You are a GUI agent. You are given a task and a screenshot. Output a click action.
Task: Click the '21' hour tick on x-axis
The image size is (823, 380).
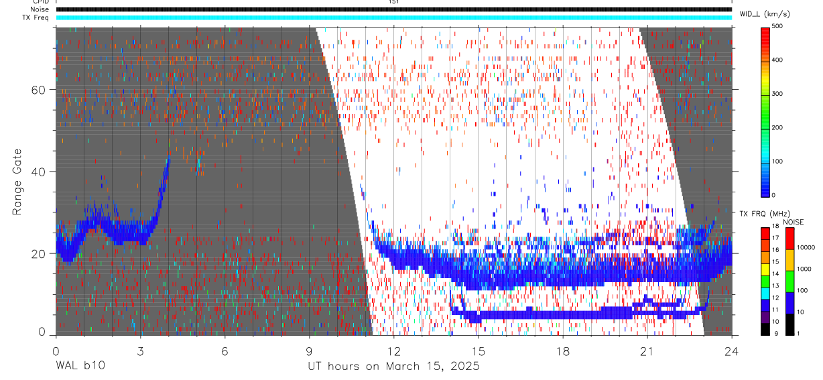click(647, 351)
